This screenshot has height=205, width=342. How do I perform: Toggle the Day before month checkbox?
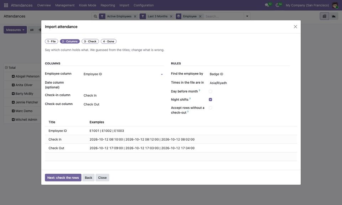point(210,91)
